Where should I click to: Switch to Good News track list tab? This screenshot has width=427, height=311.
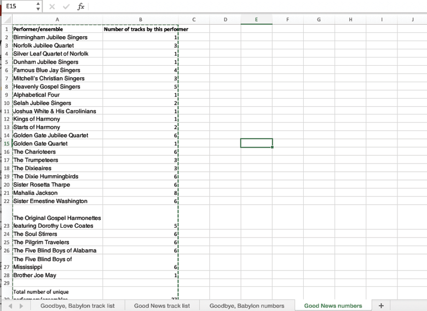tap(161, 306)
